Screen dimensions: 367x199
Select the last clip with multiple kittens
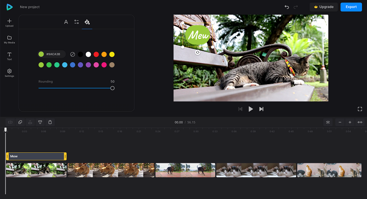coord(329,170)
